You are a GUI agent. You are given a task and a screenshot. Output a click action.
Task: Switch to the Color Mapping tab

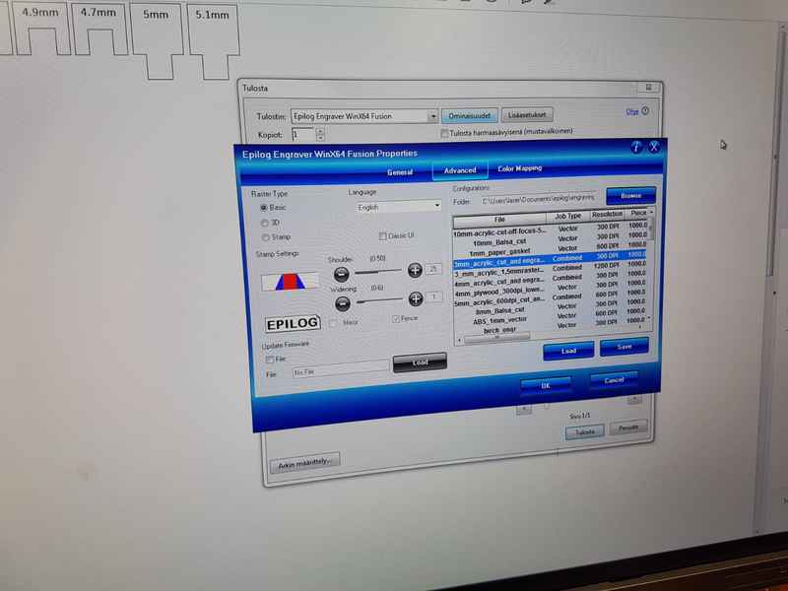coord(520,168)
